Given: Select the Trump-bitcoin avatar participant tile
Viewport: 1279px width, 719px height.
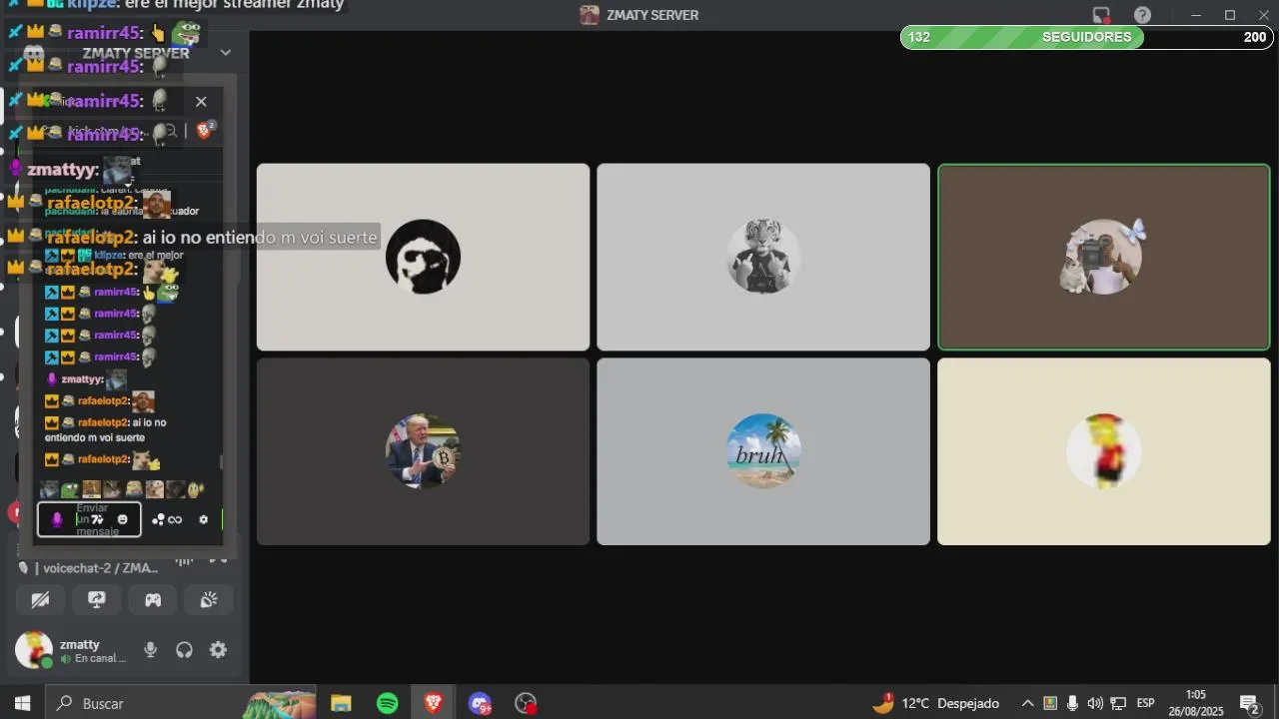Looking at the screenshot, I should (423, 451).
